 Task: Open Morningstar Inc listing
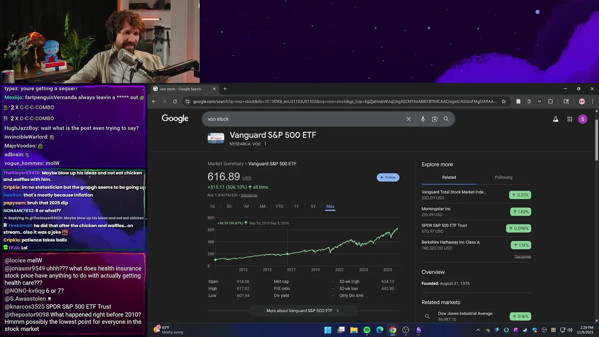point(476,212)
